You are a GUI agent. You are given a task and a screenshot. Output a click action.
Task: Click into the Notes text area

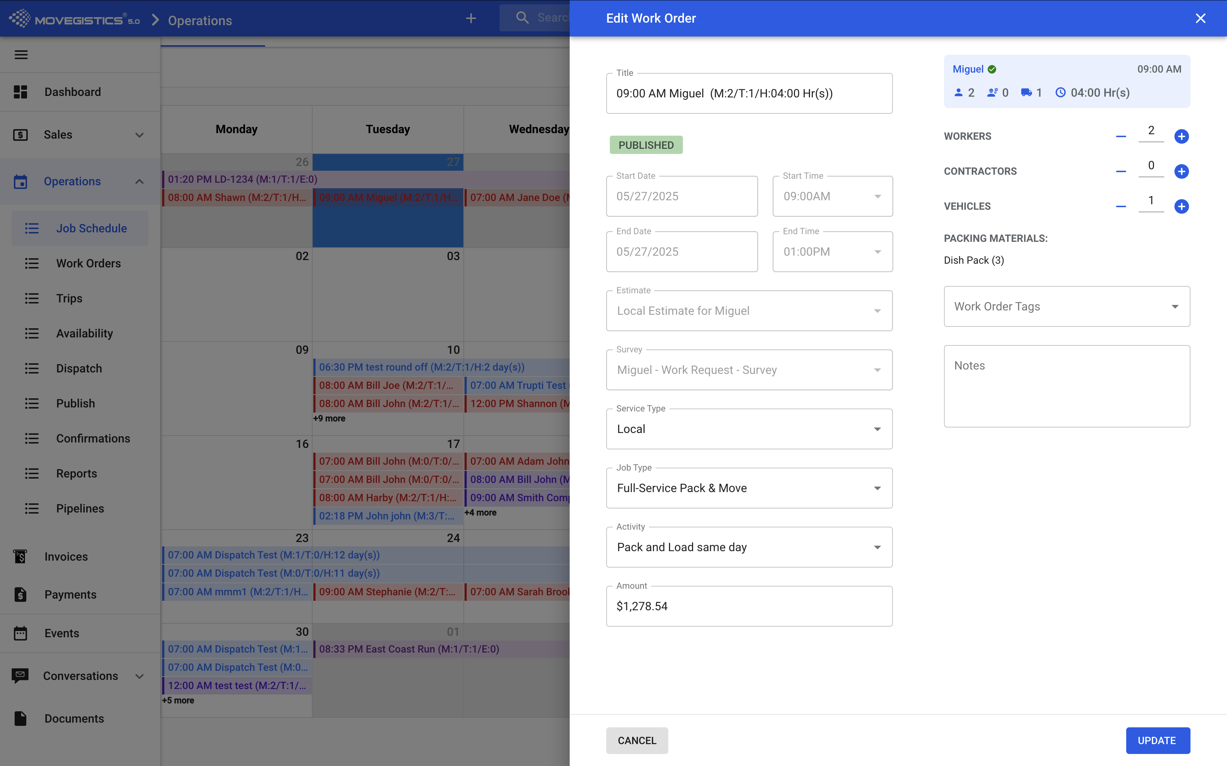1067,386
